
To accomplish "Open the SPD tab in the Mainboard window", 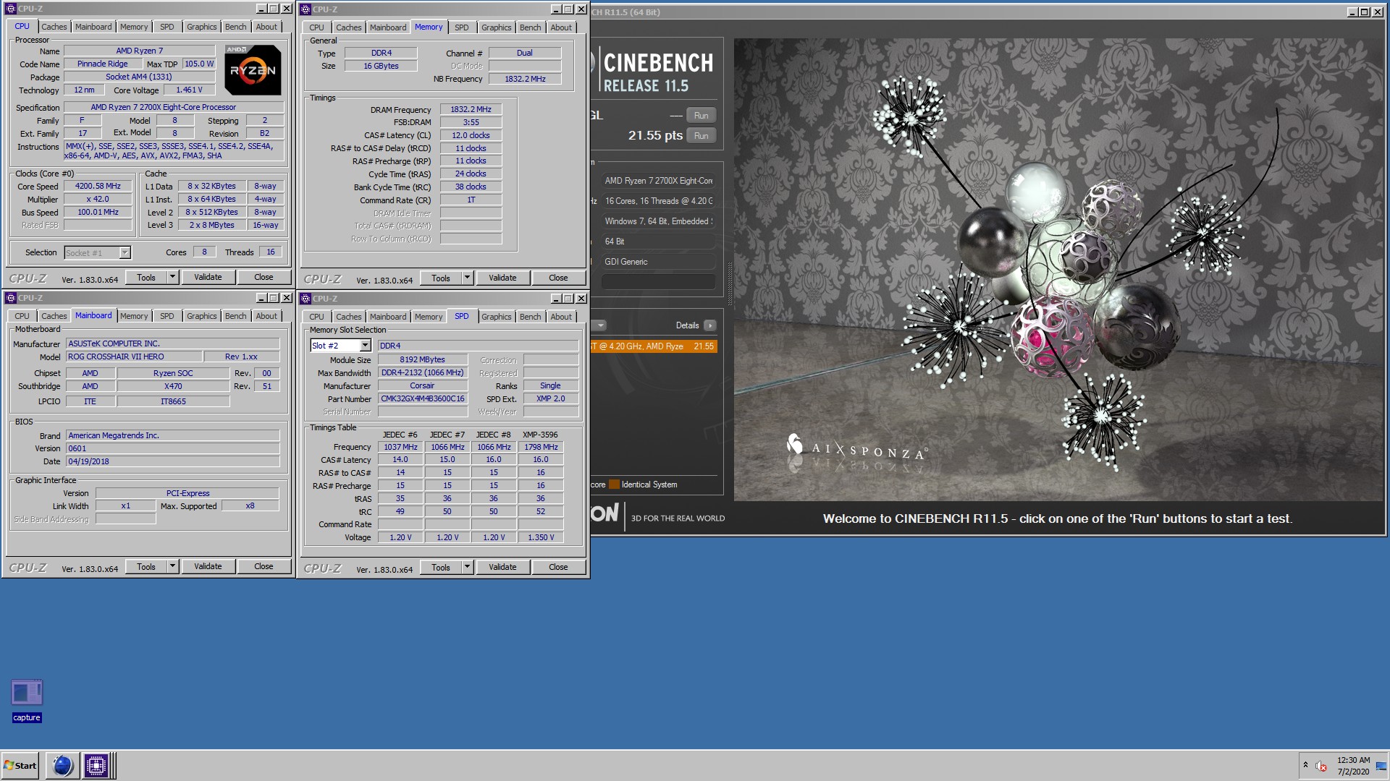I will (x=167, y=316).
